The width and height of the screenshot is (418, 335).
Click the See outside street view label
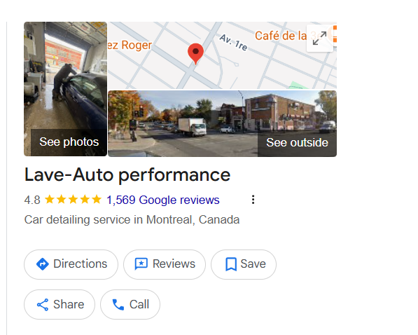(x=297, y=142)
